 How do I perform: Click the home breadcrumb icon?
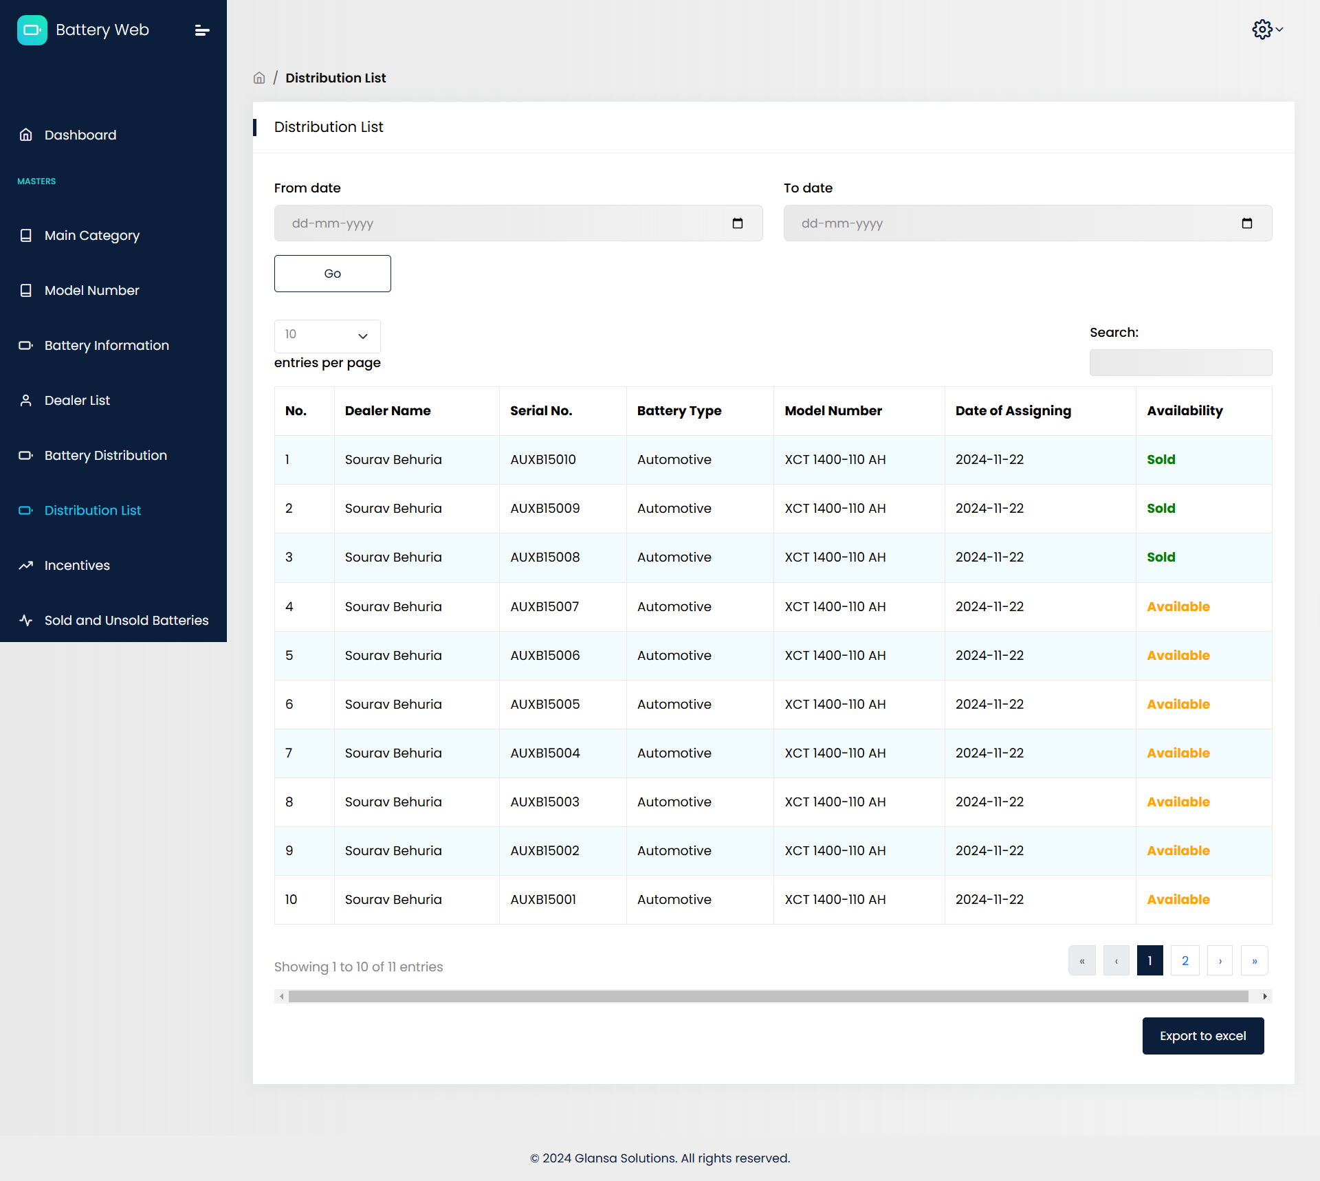[x=259, y=78]
